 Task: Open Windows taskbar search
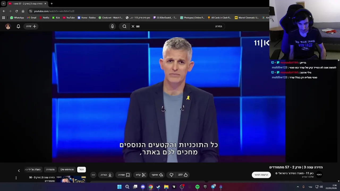tap(127, 187)
